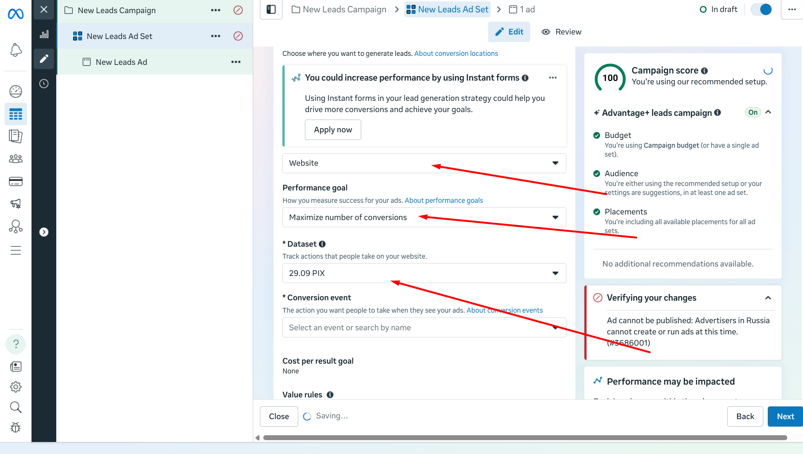The image size is (803, 454).
Task: Expand dark sidebar arrow button
Action: 44,232
